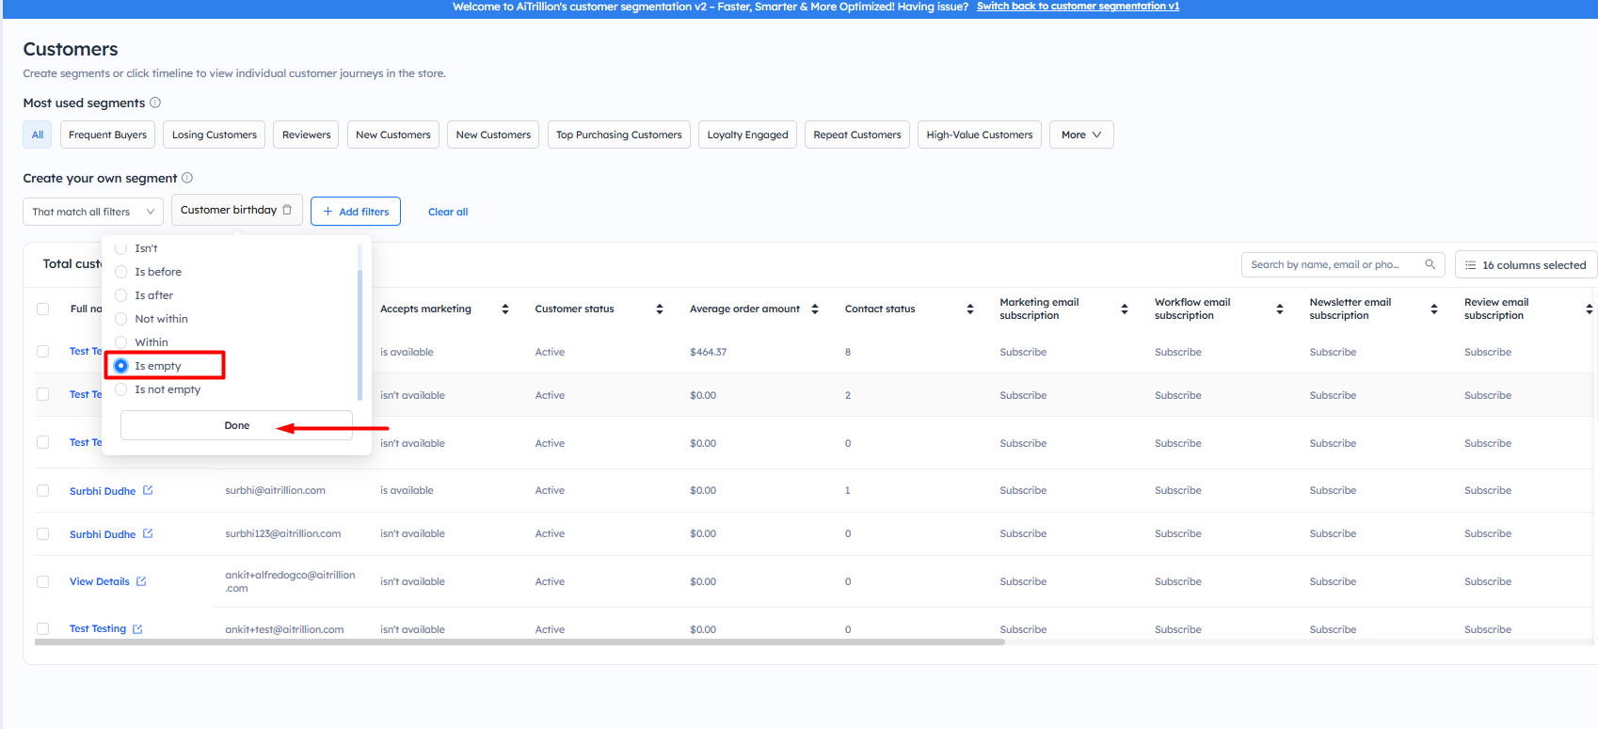Select the Frequent Buyers segment tab
Image resolution: width=1598 pixels, height=729 pixels.
107,135
